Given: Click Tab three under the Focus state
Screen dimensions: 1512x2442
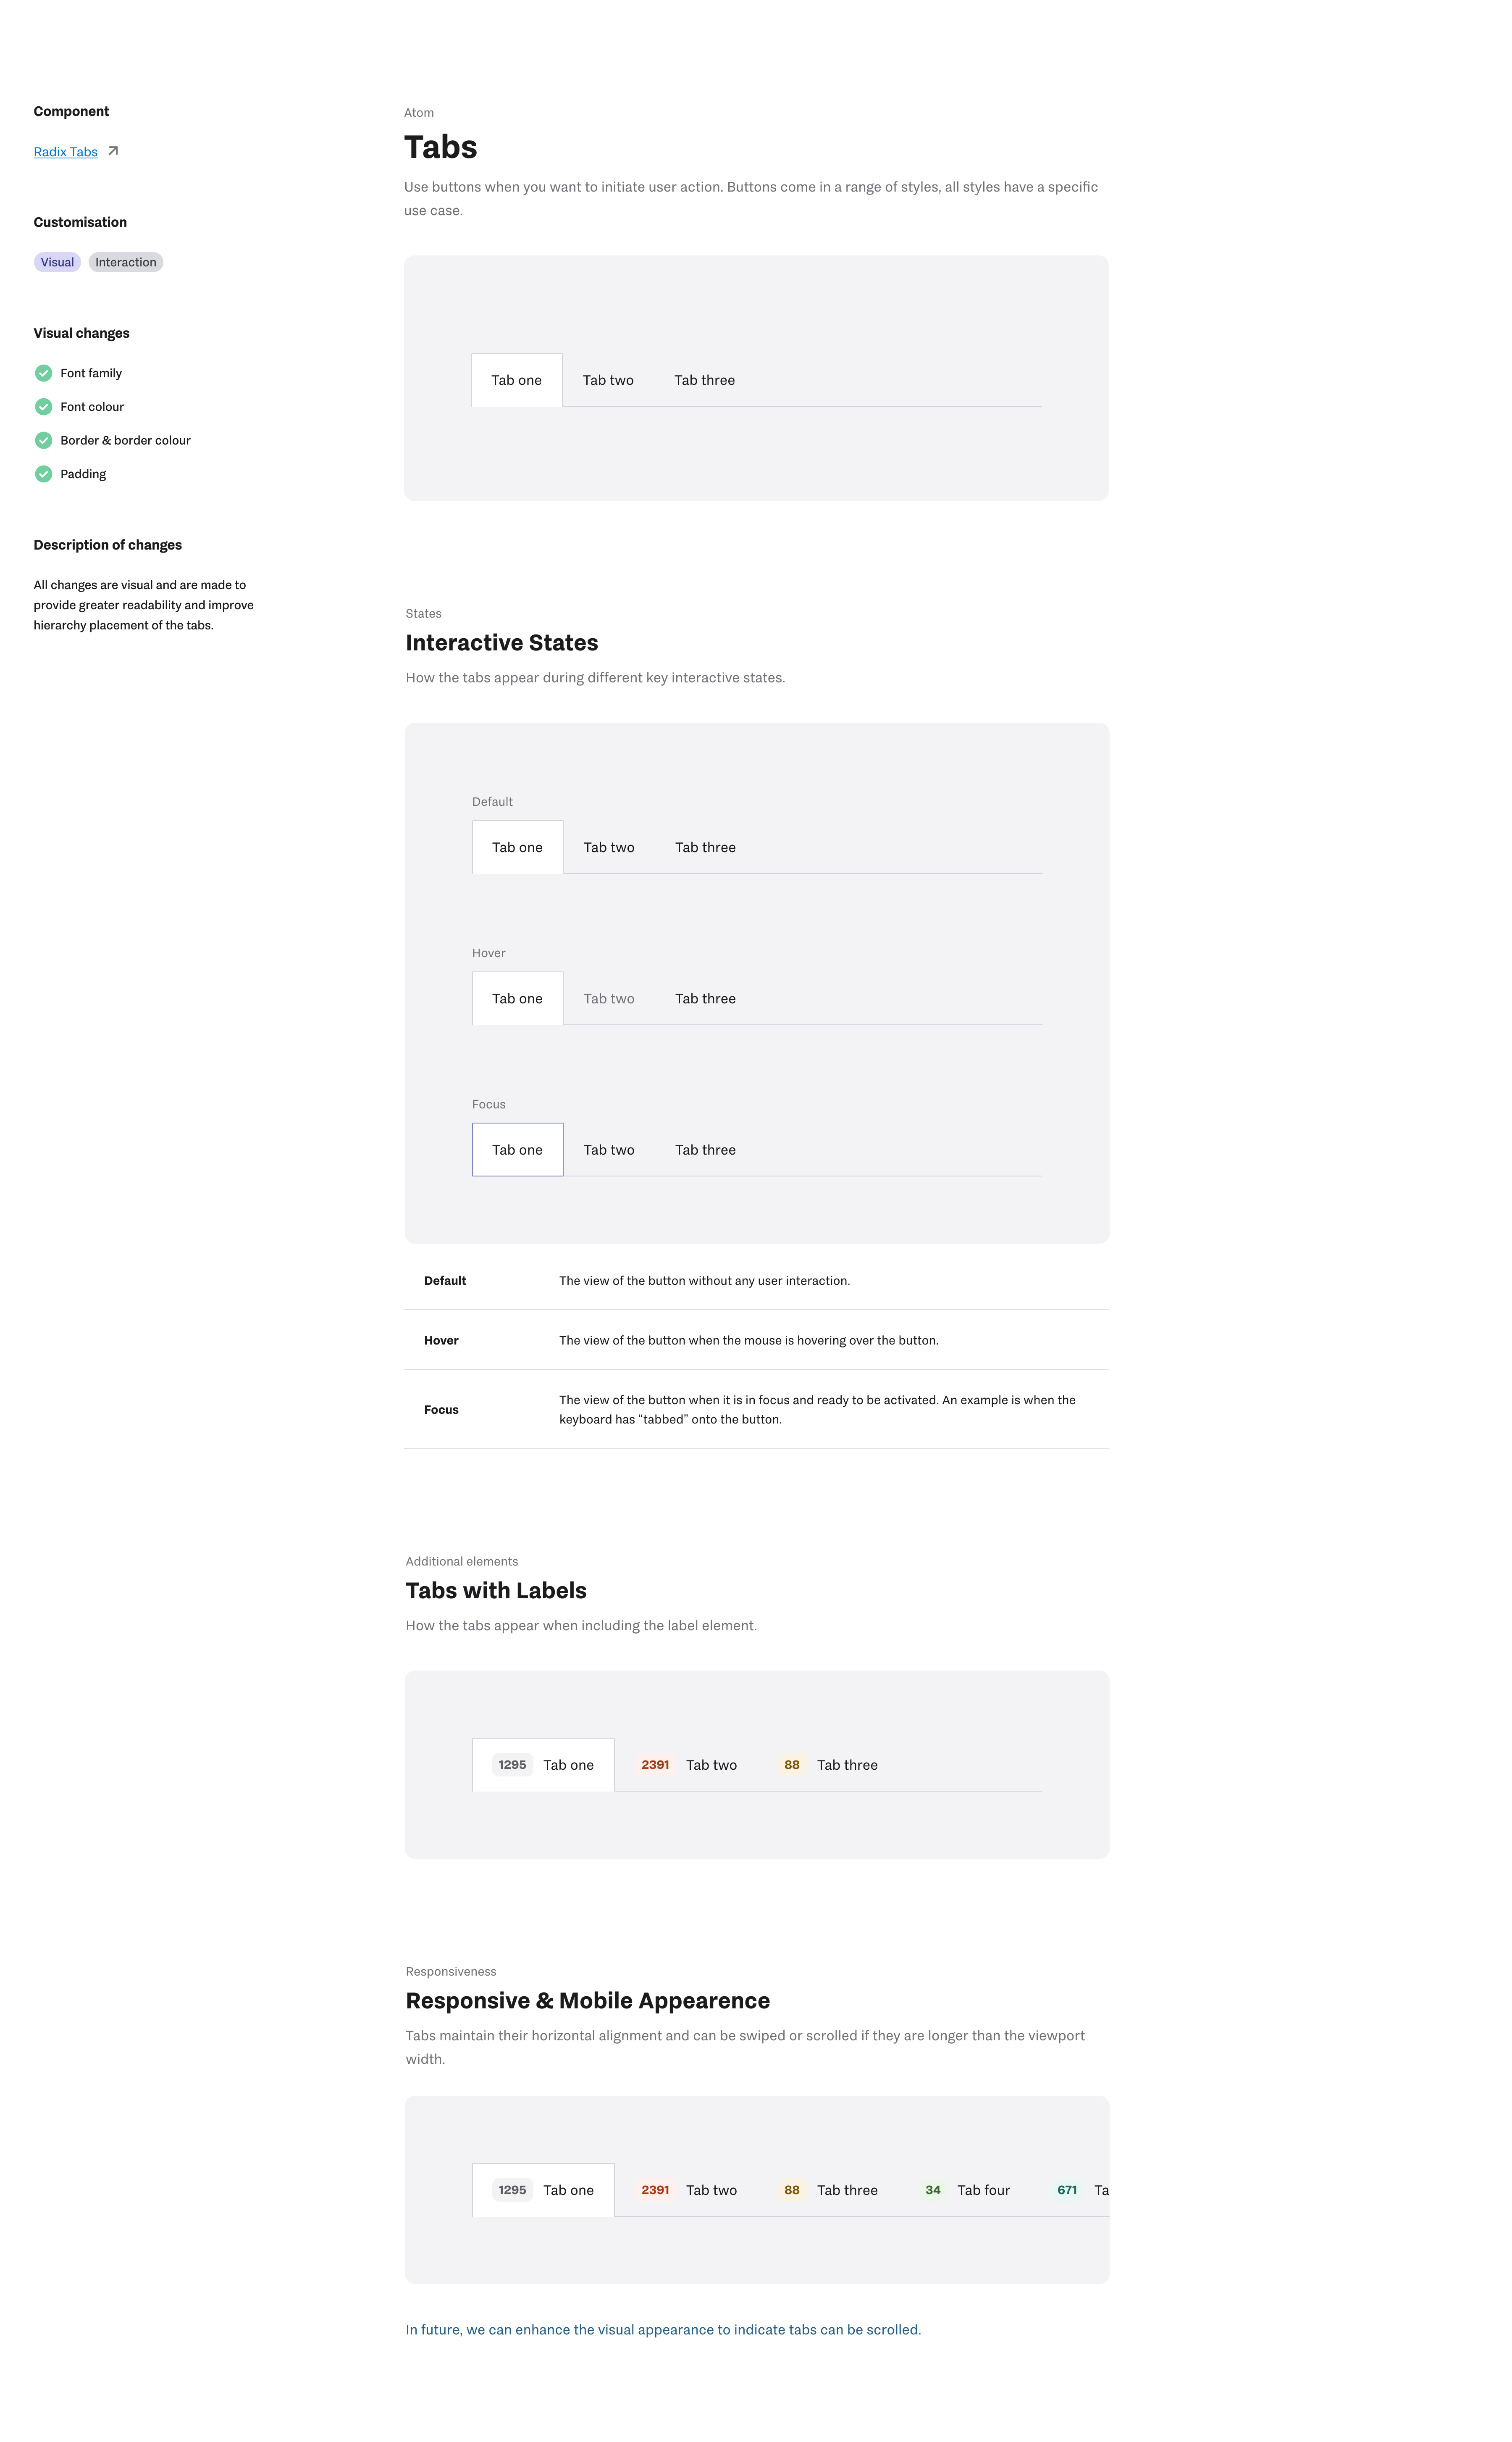Looking at the screenshot, I should pyautogui.click(x=705, y=1150).
